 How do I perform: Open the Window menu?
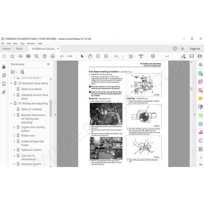[31, 43]
